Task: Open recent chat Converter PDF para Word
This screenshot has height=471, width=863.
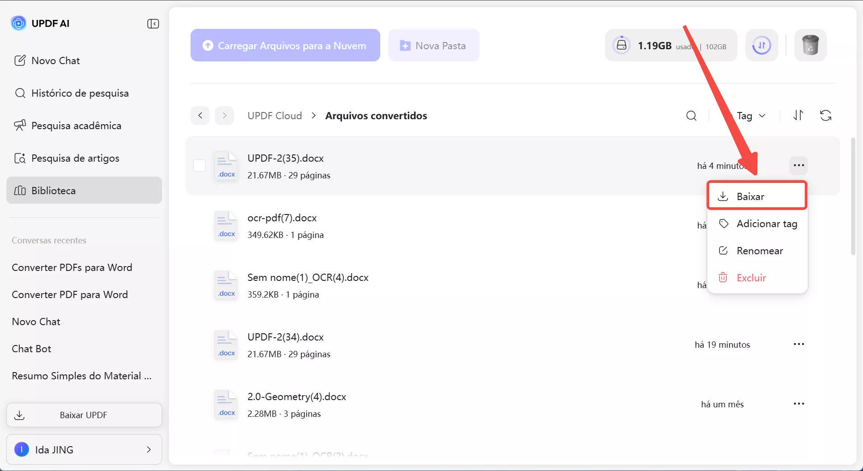Action: click(70, 294)
